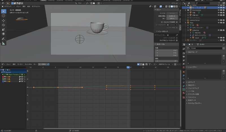226x132 pixels.
Task: Toggle the ローカルカメラを使用 checkbox
Action: pos(177,22)
